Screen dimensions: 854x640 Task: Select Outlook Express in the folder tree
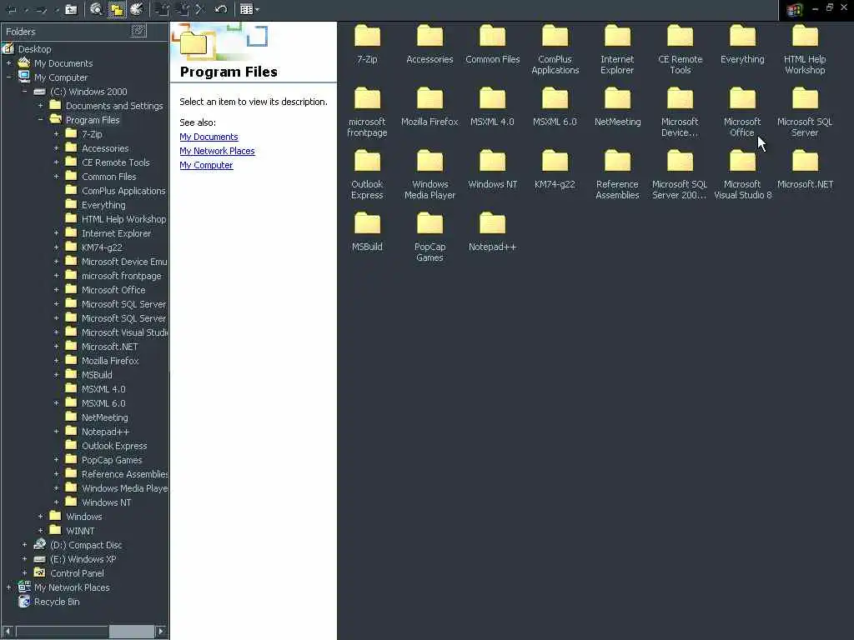(x=114, y=446)
